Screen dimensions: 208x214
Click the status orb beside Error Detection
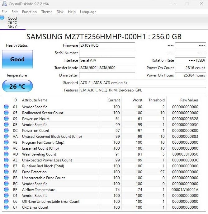point(6,172)
